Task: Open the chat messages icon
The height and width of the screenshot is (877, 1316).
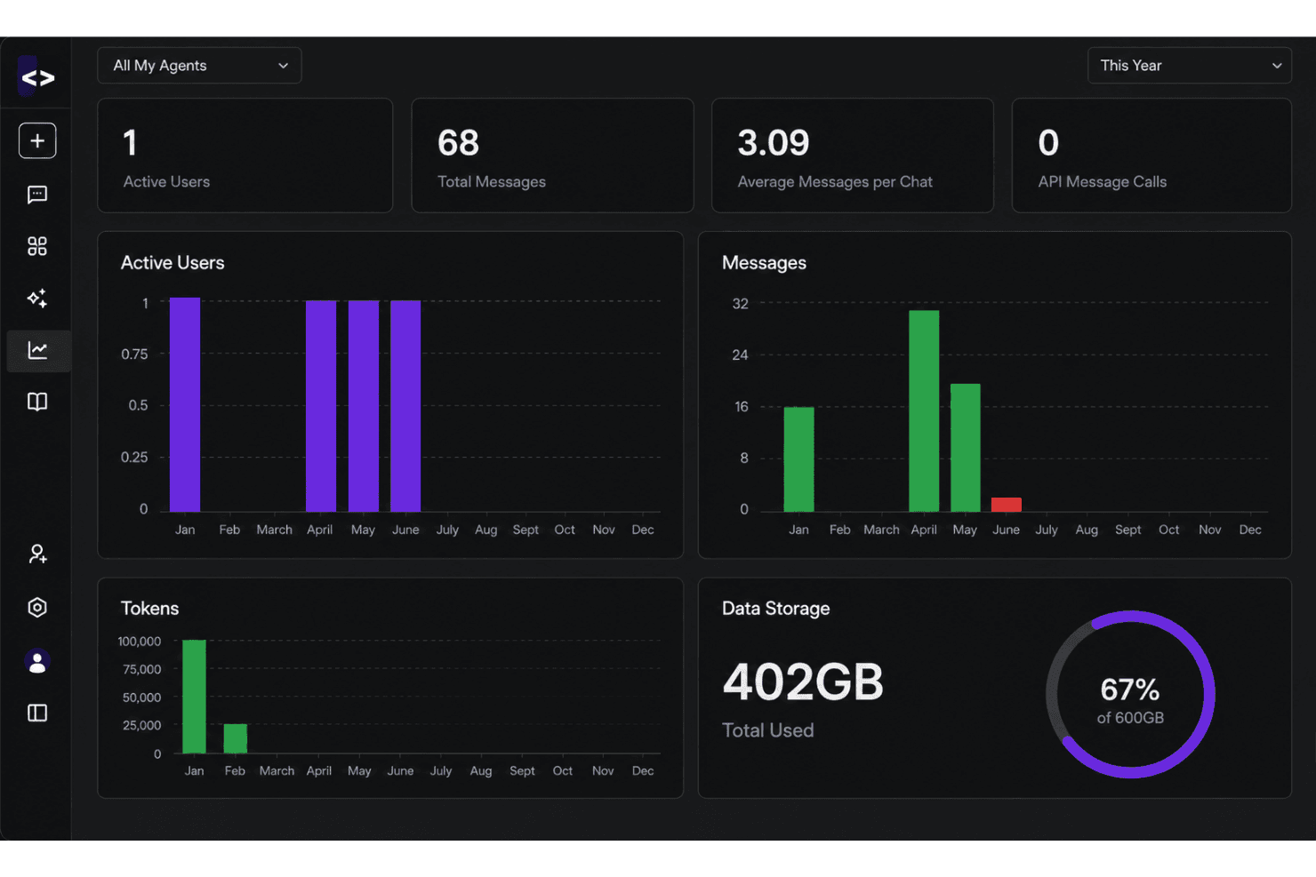Action: click(x=37, y=195)
